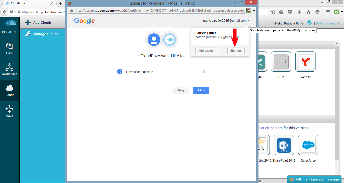Image resolution: width=344 pixels, height=183 pixels.
Task: Click the Sign out button
Action: [x=236, y=50]
